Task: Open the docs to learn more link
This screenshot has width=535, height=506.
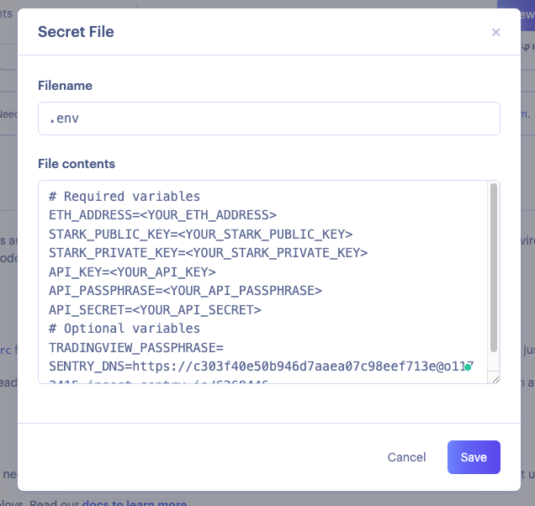Action: pos(135,503)
